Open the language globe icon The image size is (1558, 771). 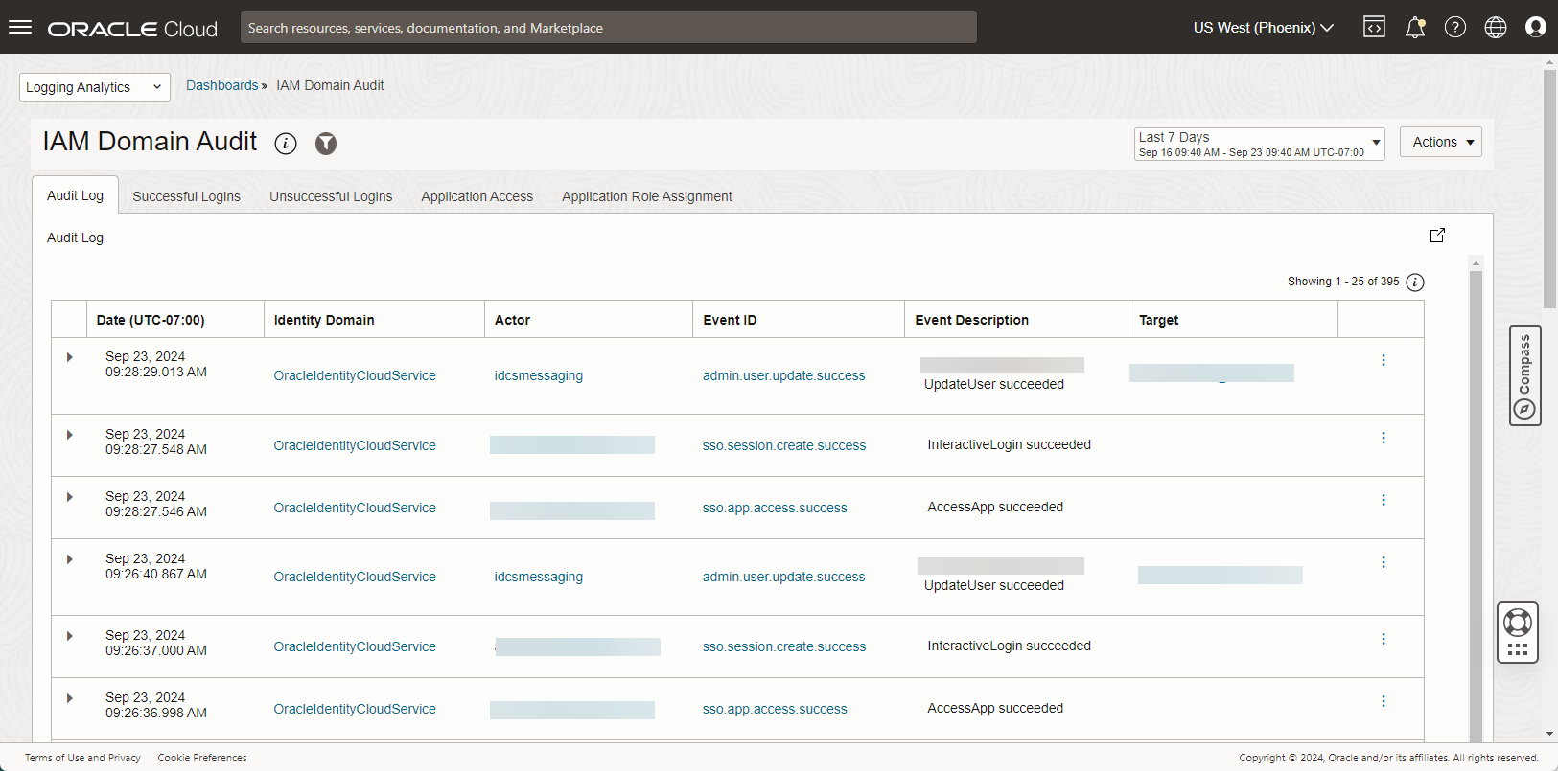(1496, 28)
